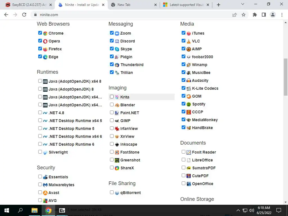Check the Java (AdoptOpenJDK) x64 8 checkbox
288x216 pixels.
(40, 81)
